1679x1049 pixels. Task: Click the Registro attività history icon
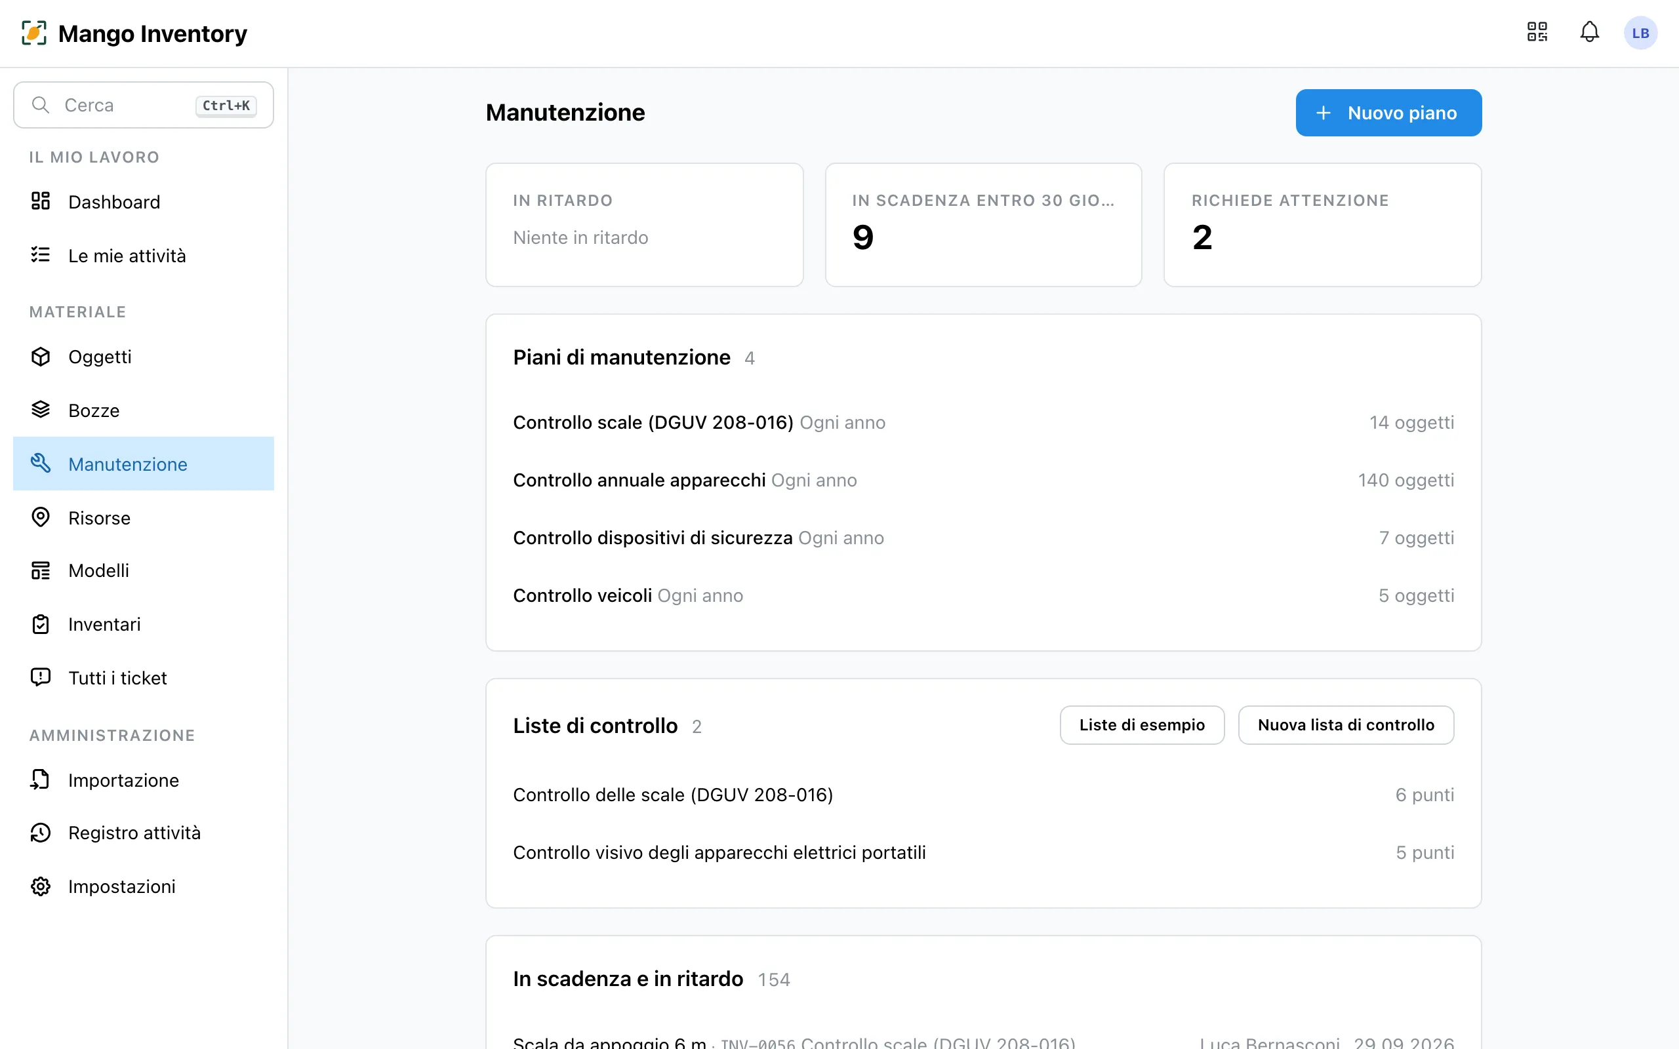[x=40, y=833]
